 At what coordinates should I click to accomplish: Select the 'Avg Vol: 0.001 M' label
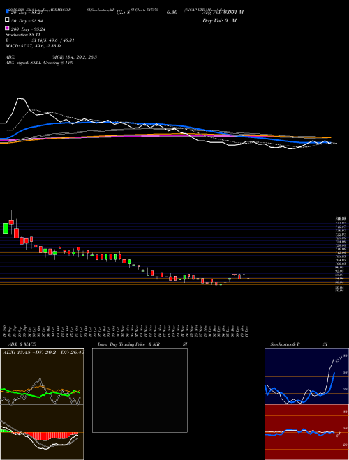coord(223,13)
